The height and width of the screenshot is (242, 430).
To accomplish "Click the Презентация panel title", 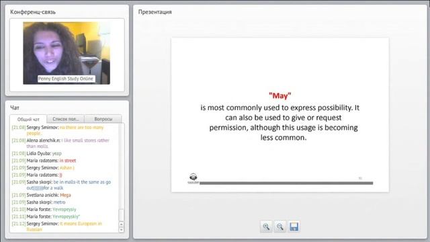I will (x=155, y=12).
